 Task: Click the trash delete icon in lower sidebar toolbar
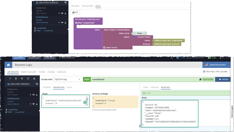(16, 79)
